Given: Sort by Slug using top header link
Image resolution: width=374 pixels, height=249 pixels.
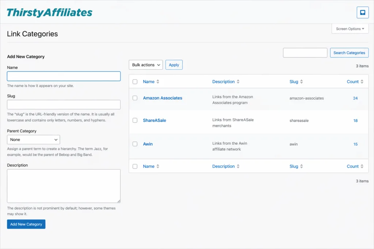Looking at the screenshot, I should (x=294, y=82).
